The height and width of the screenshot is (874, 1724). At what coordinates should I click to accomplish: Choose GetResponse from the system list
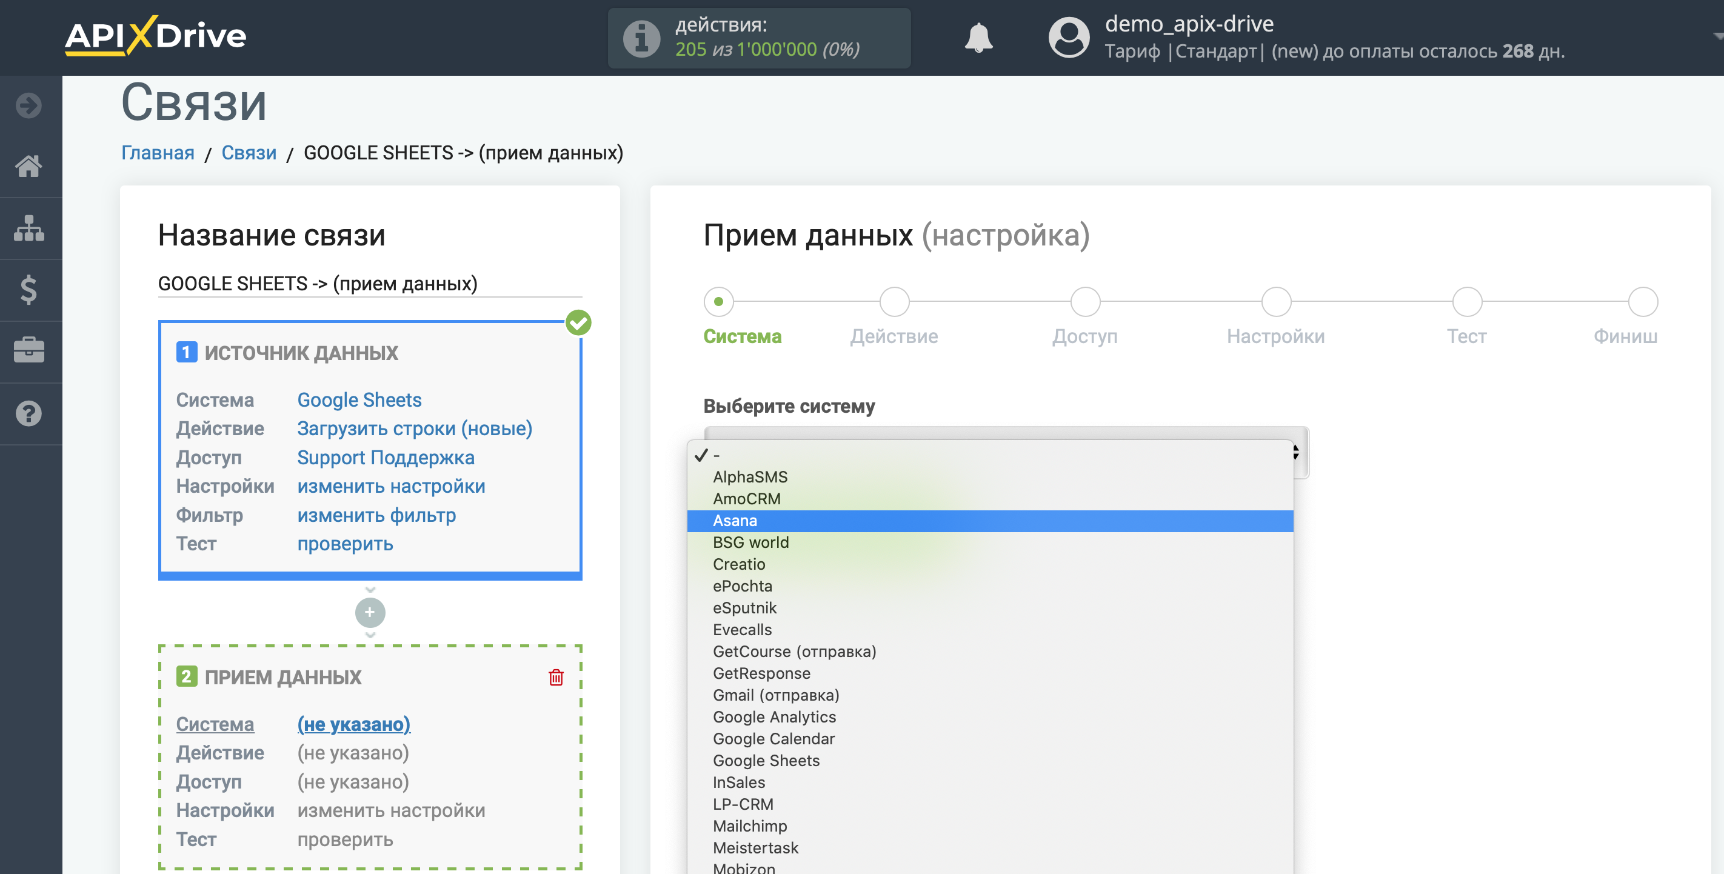click(x=990, y=673)
